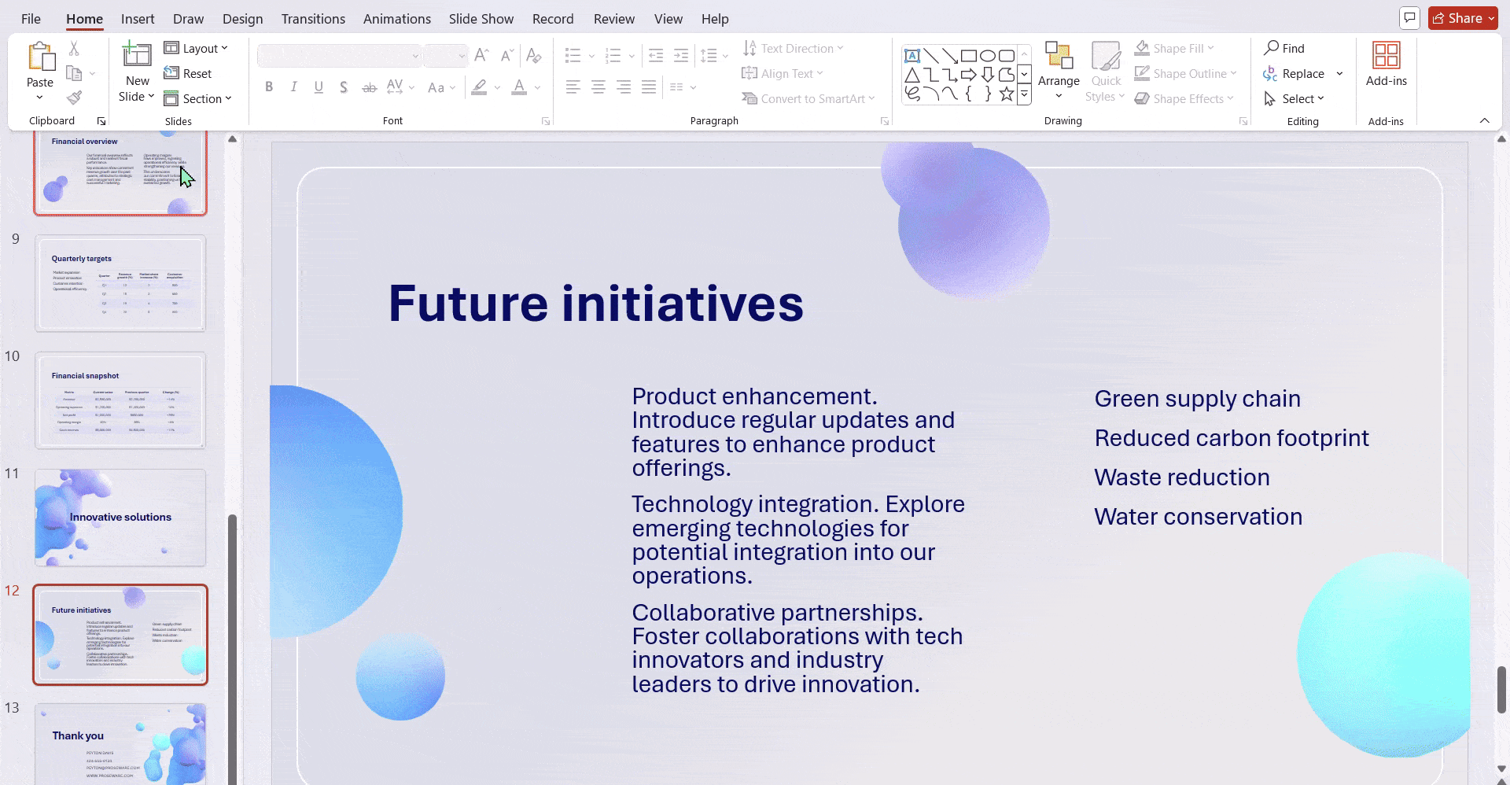Toggle bold formatting
The height and width of the screenshot is (785, 1510).
268,87
